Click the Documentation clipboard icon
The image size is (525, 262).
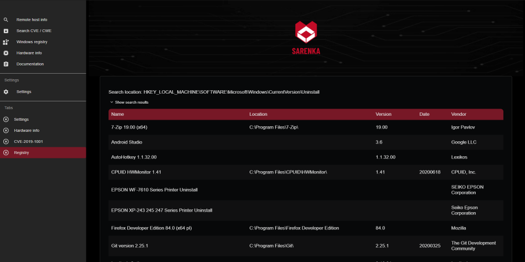point(6,64)
